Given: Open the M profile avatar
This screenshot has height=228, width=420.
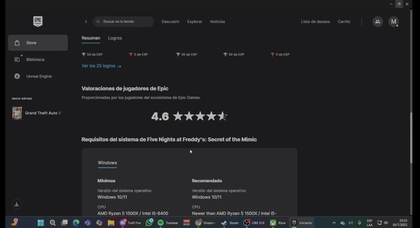Looking at the screenshot, I should [x=393, y=22].
